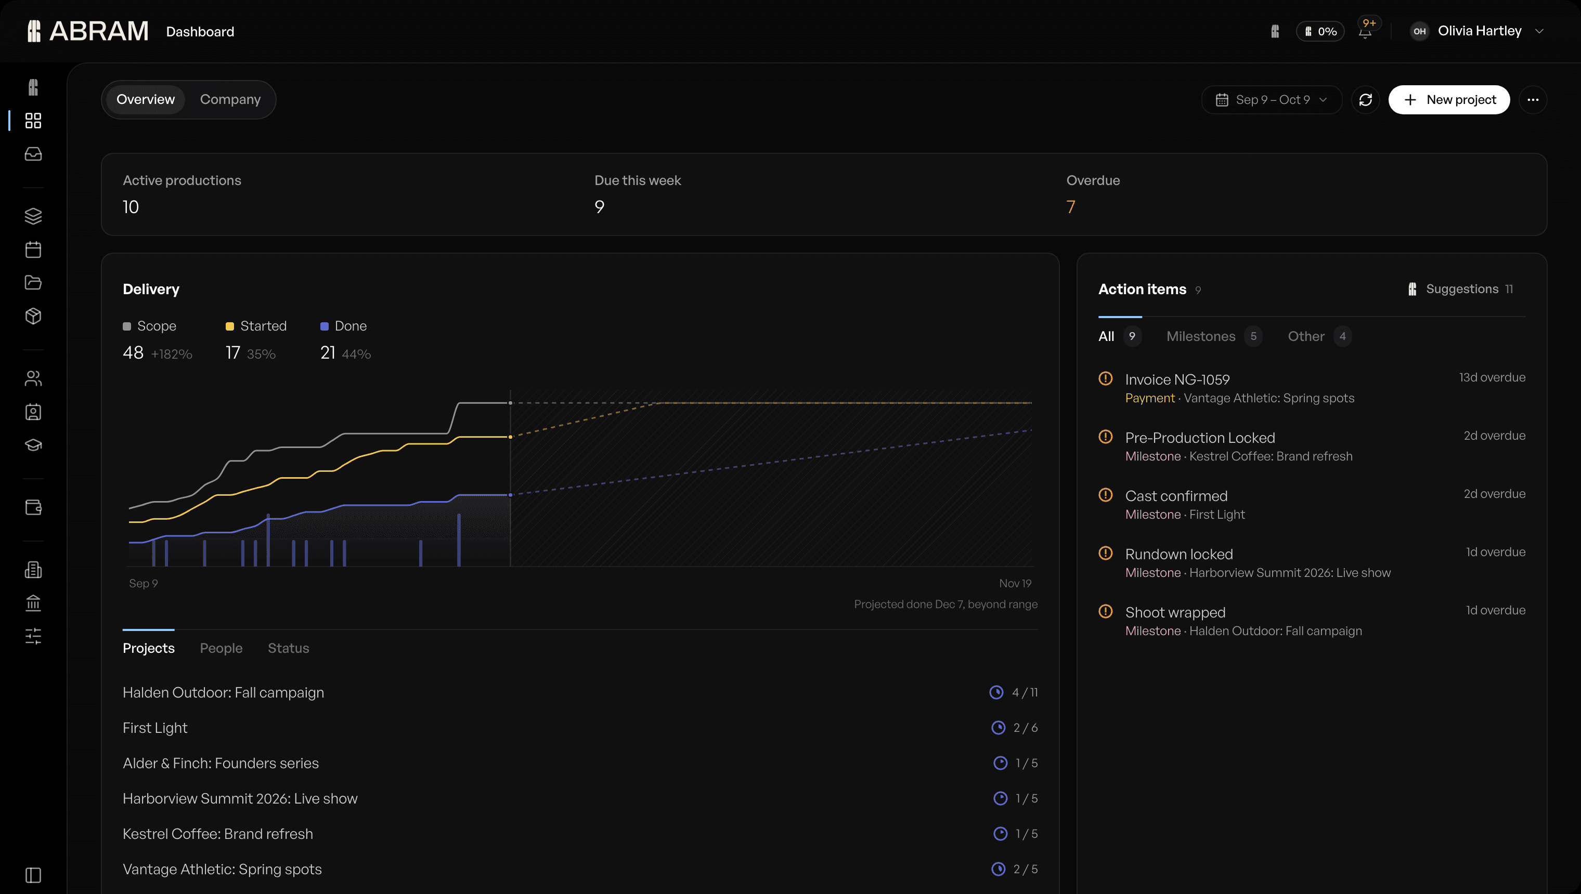Select the Status tab under Delivery
This screenshot has height=894, width=1581.
click(288, 648)
